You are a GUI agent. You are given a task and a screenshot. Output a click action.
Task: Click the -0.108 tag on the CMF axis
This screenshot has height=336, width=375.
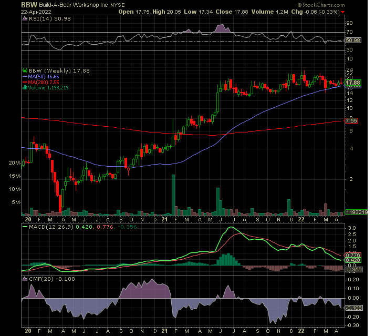[354, 308]
